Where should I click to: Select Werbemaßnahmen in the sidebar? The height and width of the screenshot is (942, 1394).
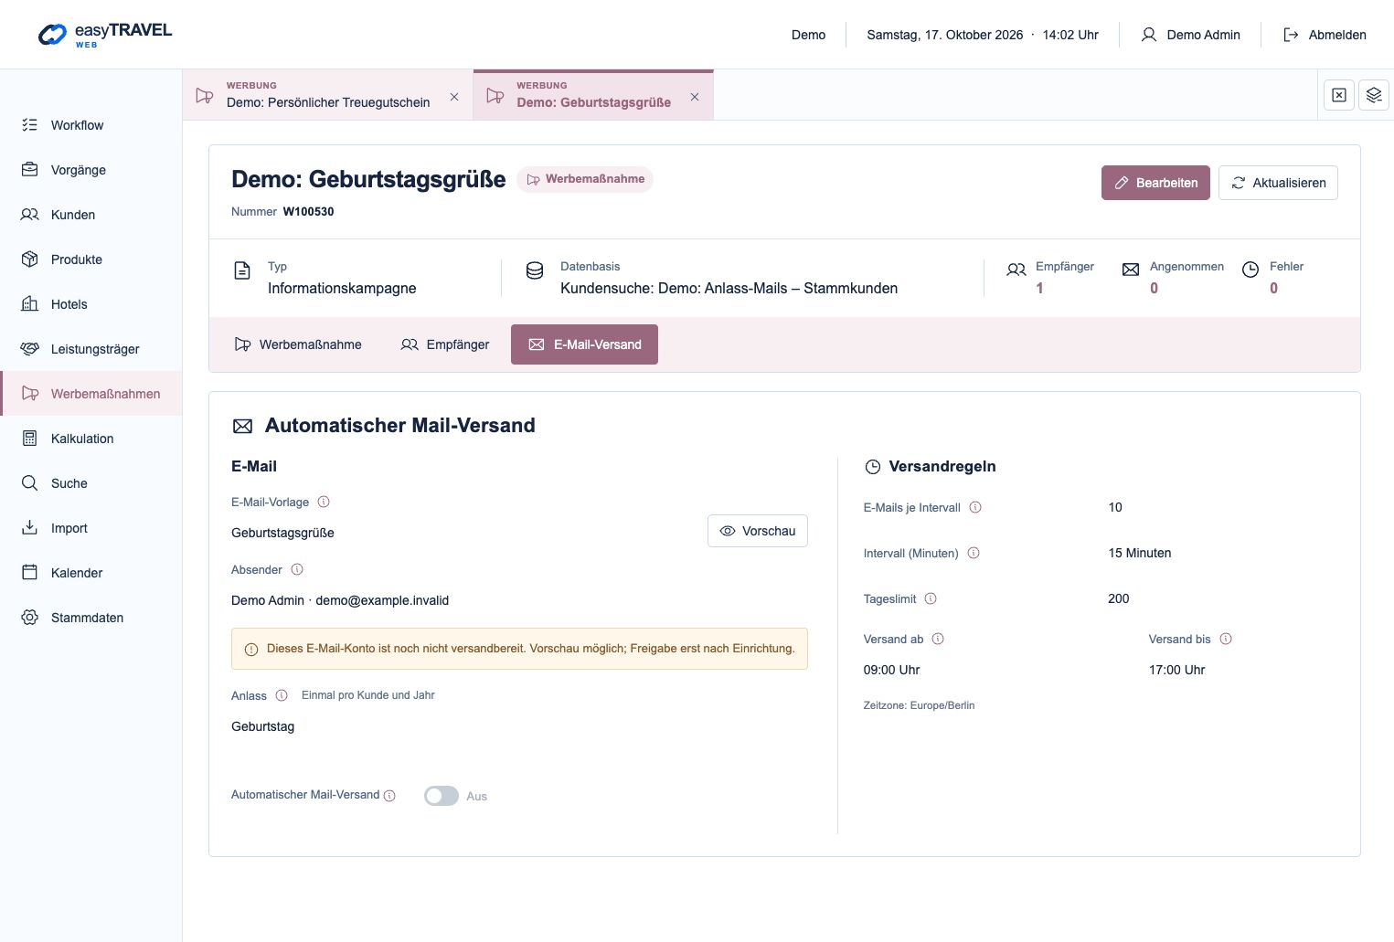[91, 394]
